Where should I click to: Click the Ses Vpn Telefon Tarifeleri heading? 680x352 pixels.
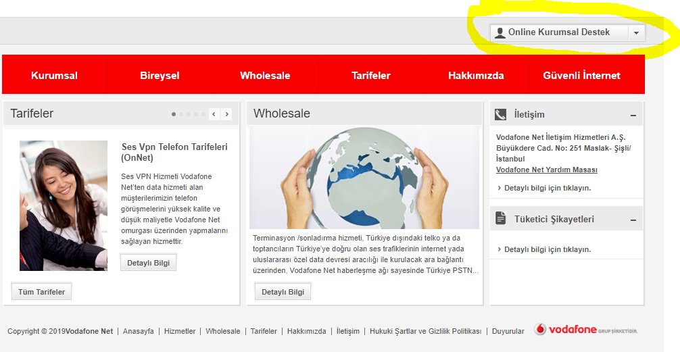point(174,152)
